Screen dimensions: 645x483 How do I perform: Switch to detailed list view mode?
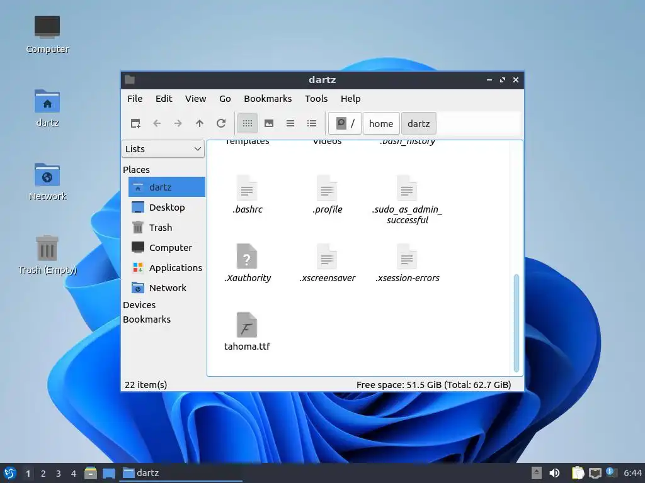(x=312, y=123)
